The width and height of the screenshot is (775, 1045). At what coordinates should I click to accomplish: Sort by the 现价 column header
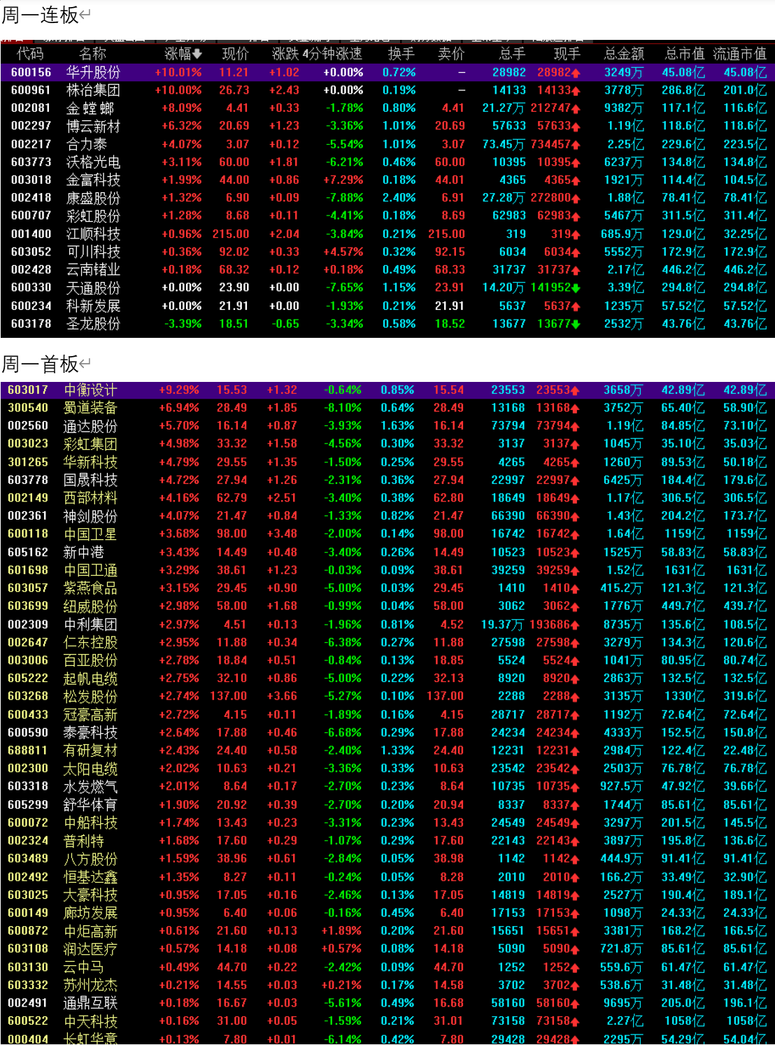point(235,54)
